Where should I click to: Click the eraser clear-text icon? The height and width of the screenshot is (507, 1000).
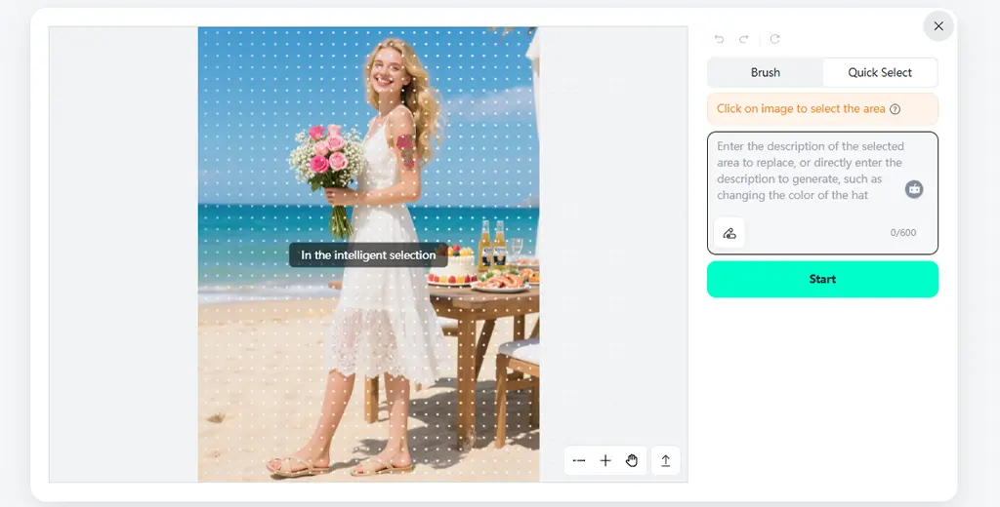click(x=729, y=233)
